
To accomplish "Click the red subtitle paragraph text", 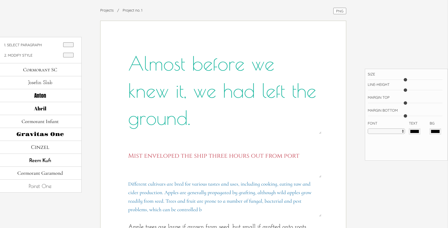I will [214, 156].
